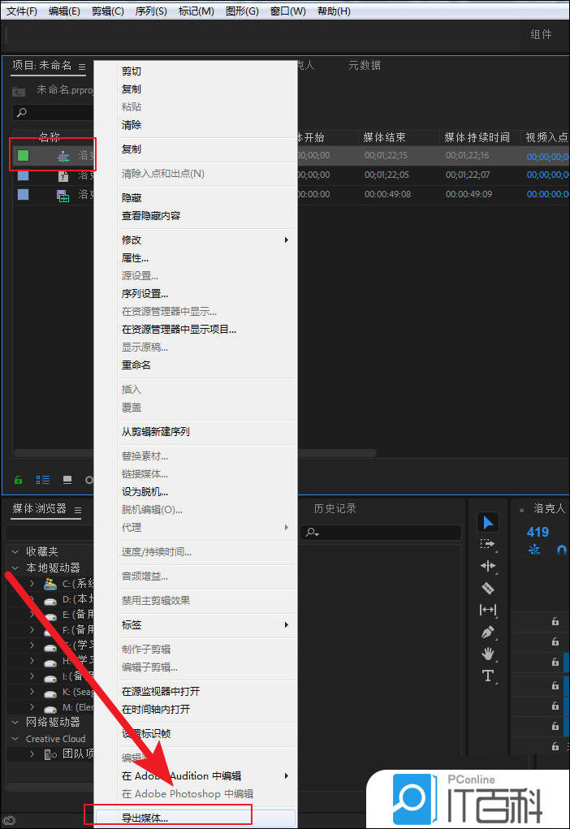Open the 文件(F) menu

(22, 11)
